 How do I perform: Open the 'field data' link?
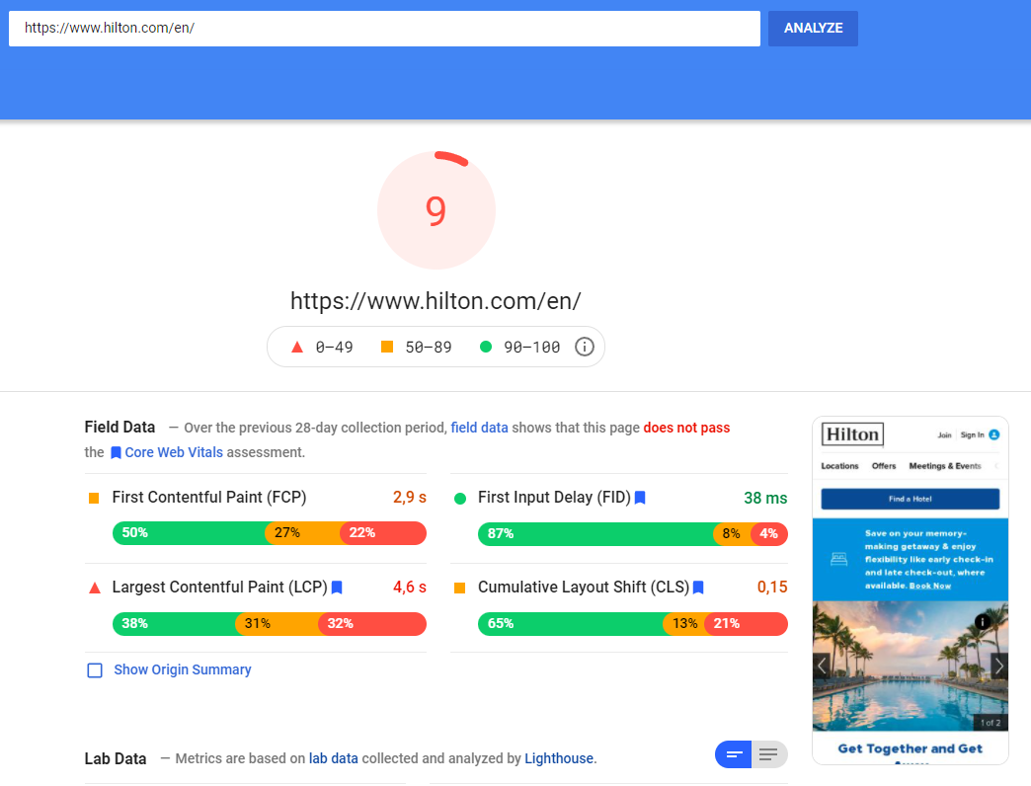pos(479,428)
